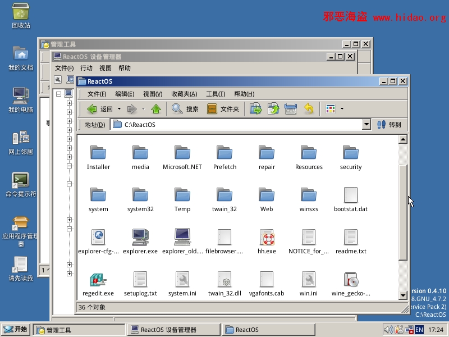
Task: Click the Start (开始) button
Action: 15,330
